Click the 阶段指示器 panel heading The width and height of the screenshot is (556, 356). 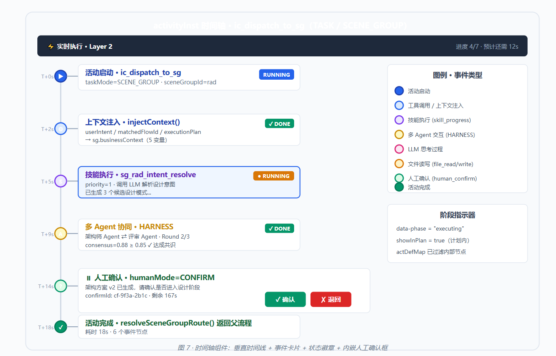[458, 215]
